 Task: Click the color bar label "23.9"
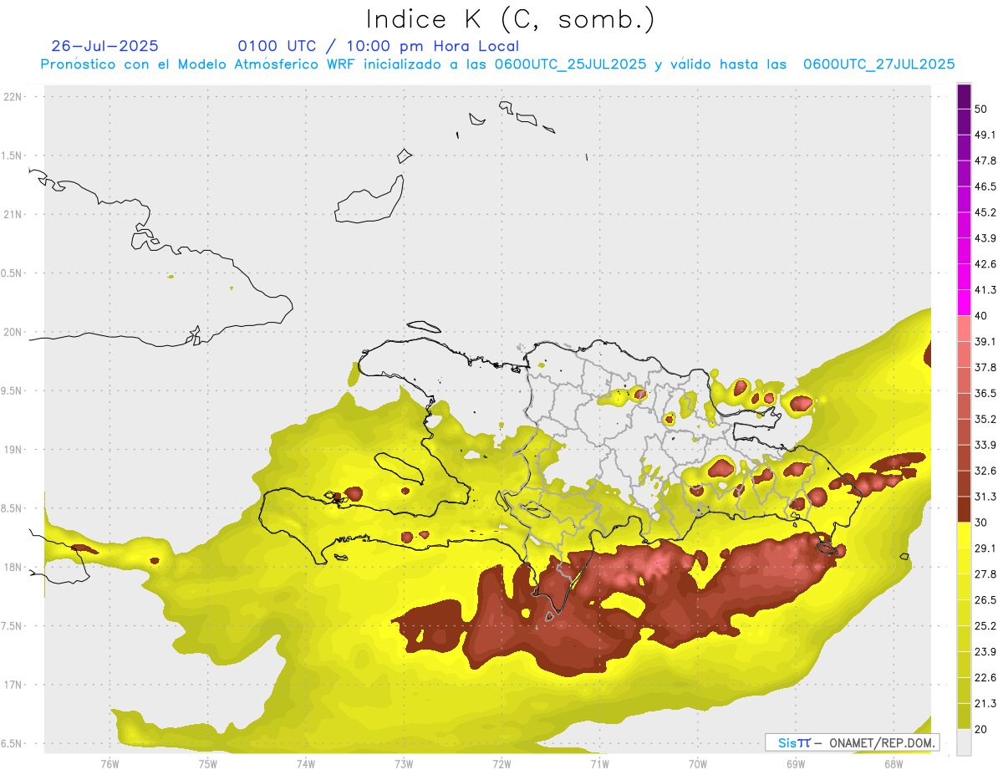point(985,652)
